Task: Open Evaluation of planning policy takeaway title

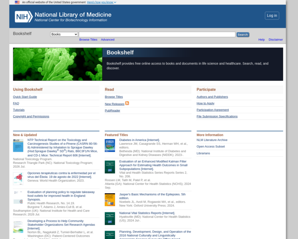Action: [x=61, y=196]
